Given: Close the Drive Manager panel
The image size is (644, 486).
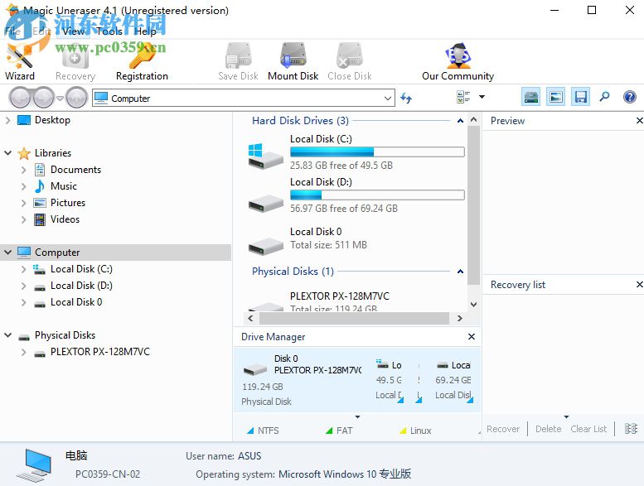Looking at the screenshot, I should pos(472,337).
